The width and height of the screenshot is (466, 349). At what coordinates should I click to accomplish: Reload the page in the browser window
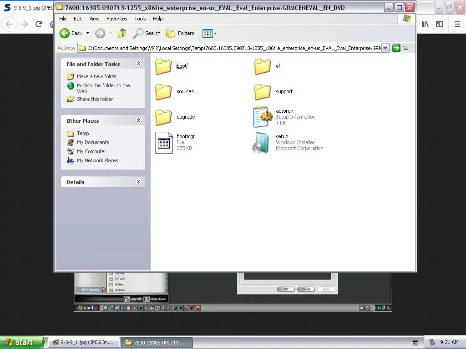39,24
